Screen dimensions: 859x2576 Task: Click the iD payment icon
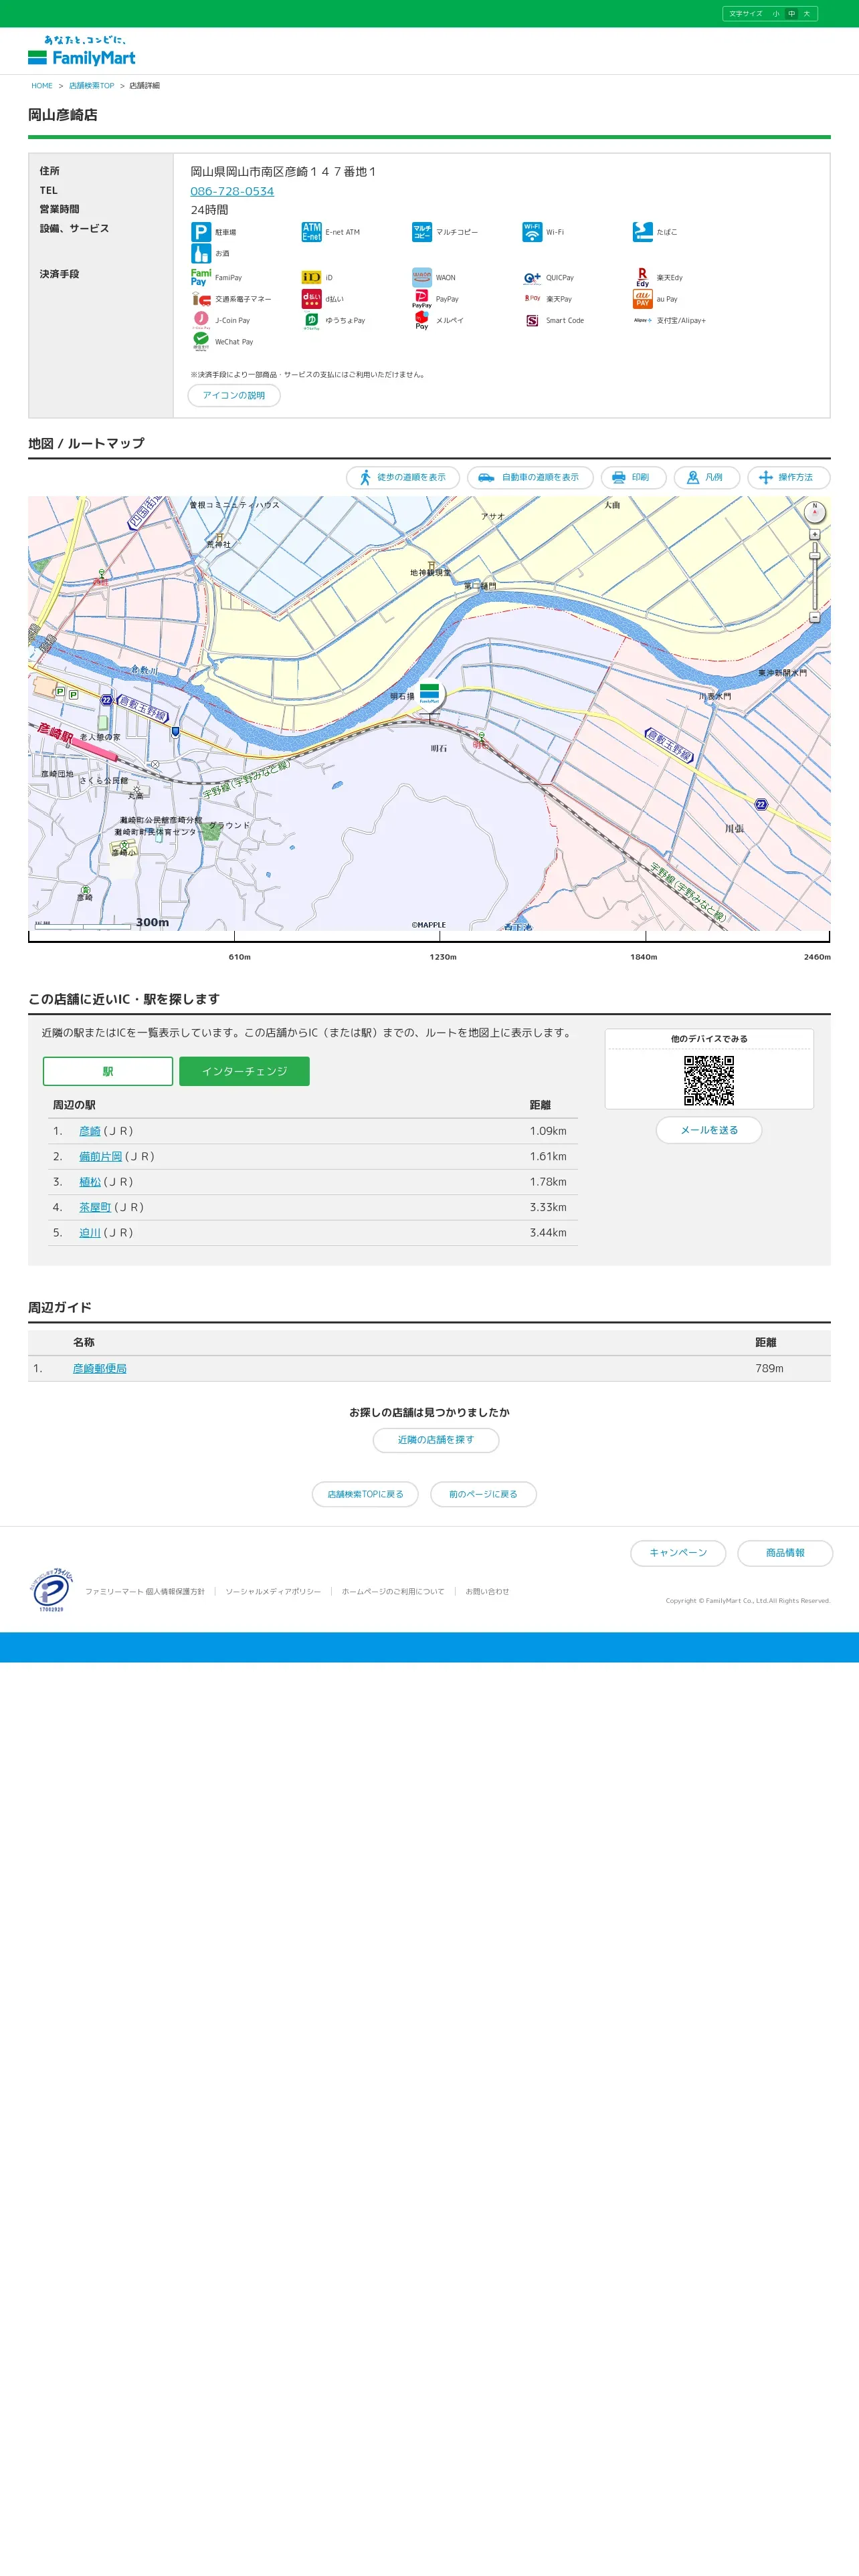(312, 277)
